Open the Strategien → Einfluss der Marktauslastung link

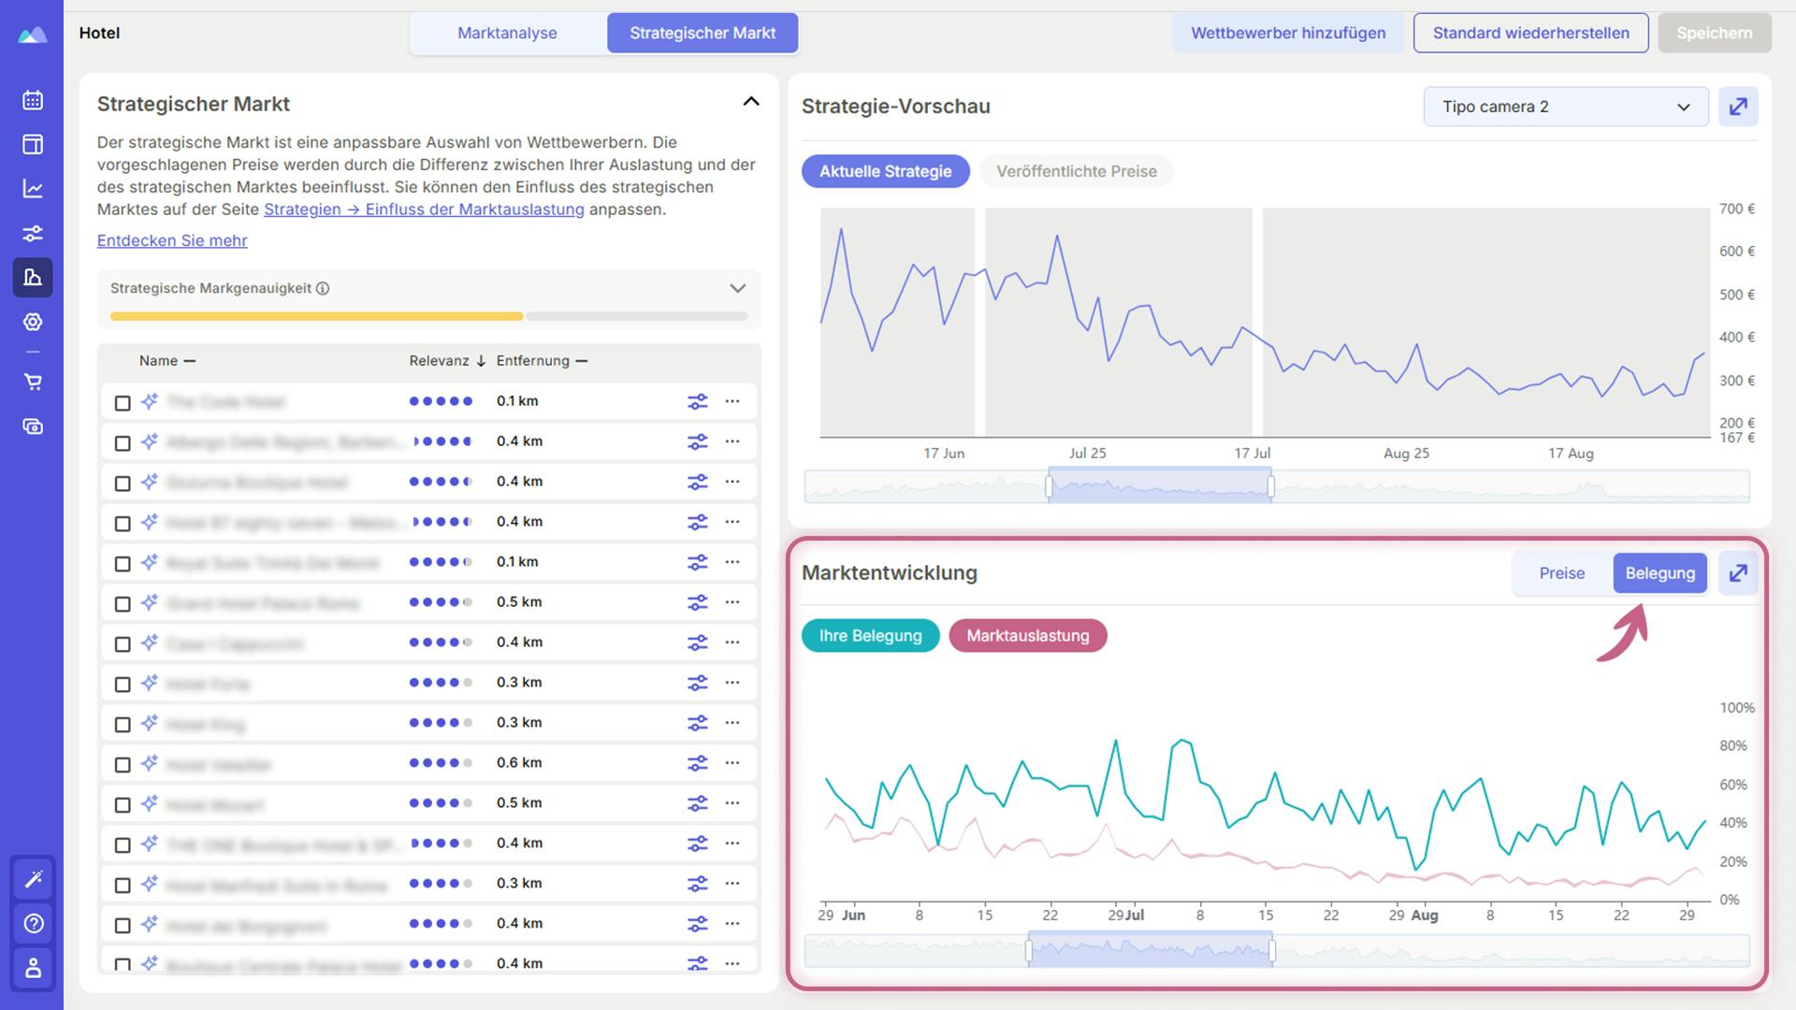click(x=424, y=209)
